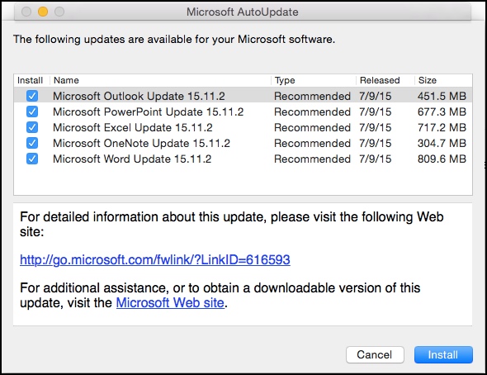Uncheck the Microsoft Outlook Update checkbox
Image resolution: width=487 pixels, height=375 pixels.
click(x=32, y=96)
